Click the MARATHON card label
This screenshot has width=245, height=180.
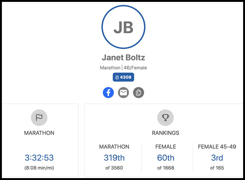pos(39,133)
